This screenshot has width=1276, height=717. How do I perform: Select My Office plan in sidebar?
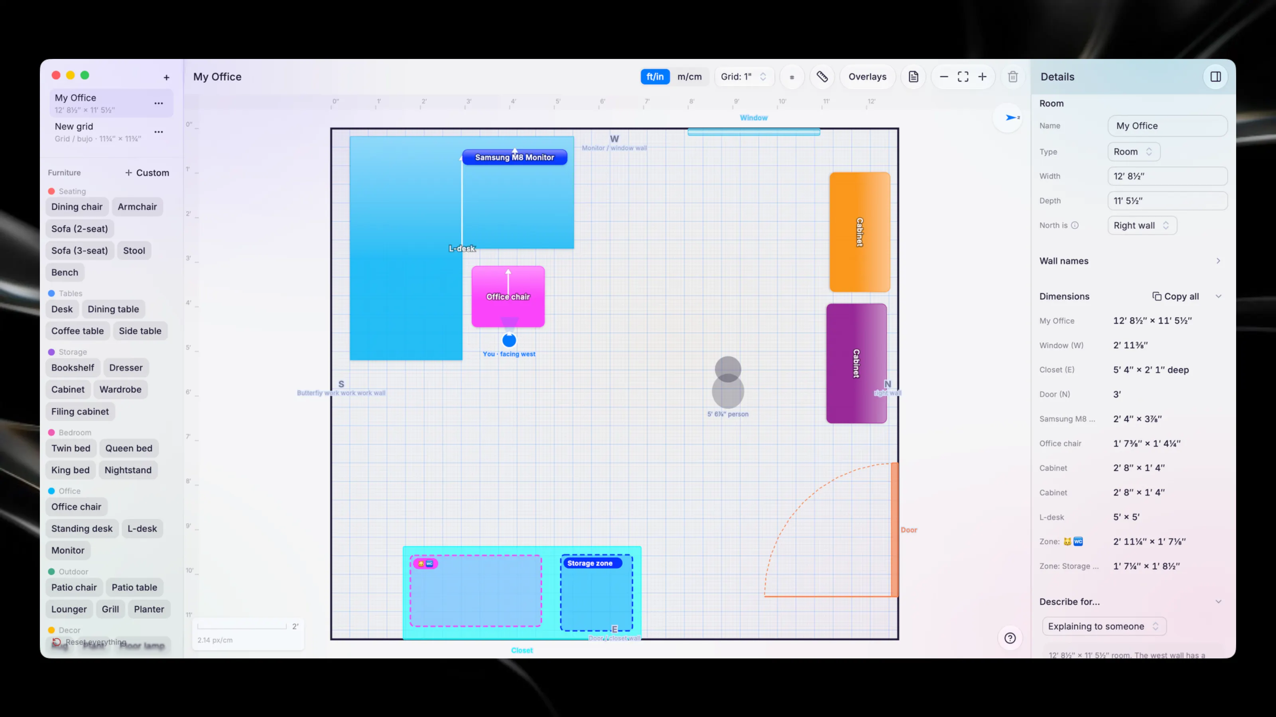pyautogui.click(x=111, y=104)
